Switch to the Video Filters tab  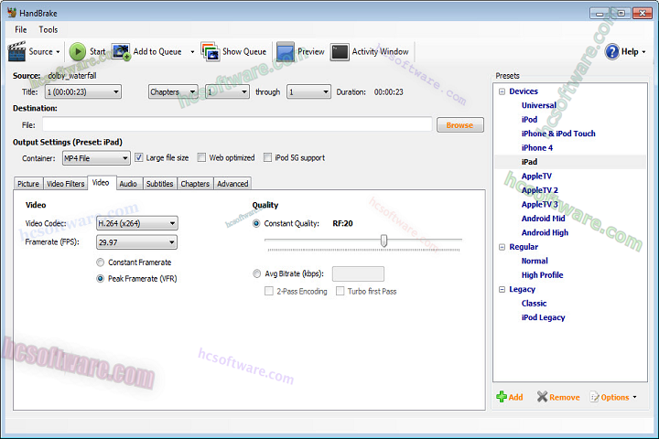(66, 184)
